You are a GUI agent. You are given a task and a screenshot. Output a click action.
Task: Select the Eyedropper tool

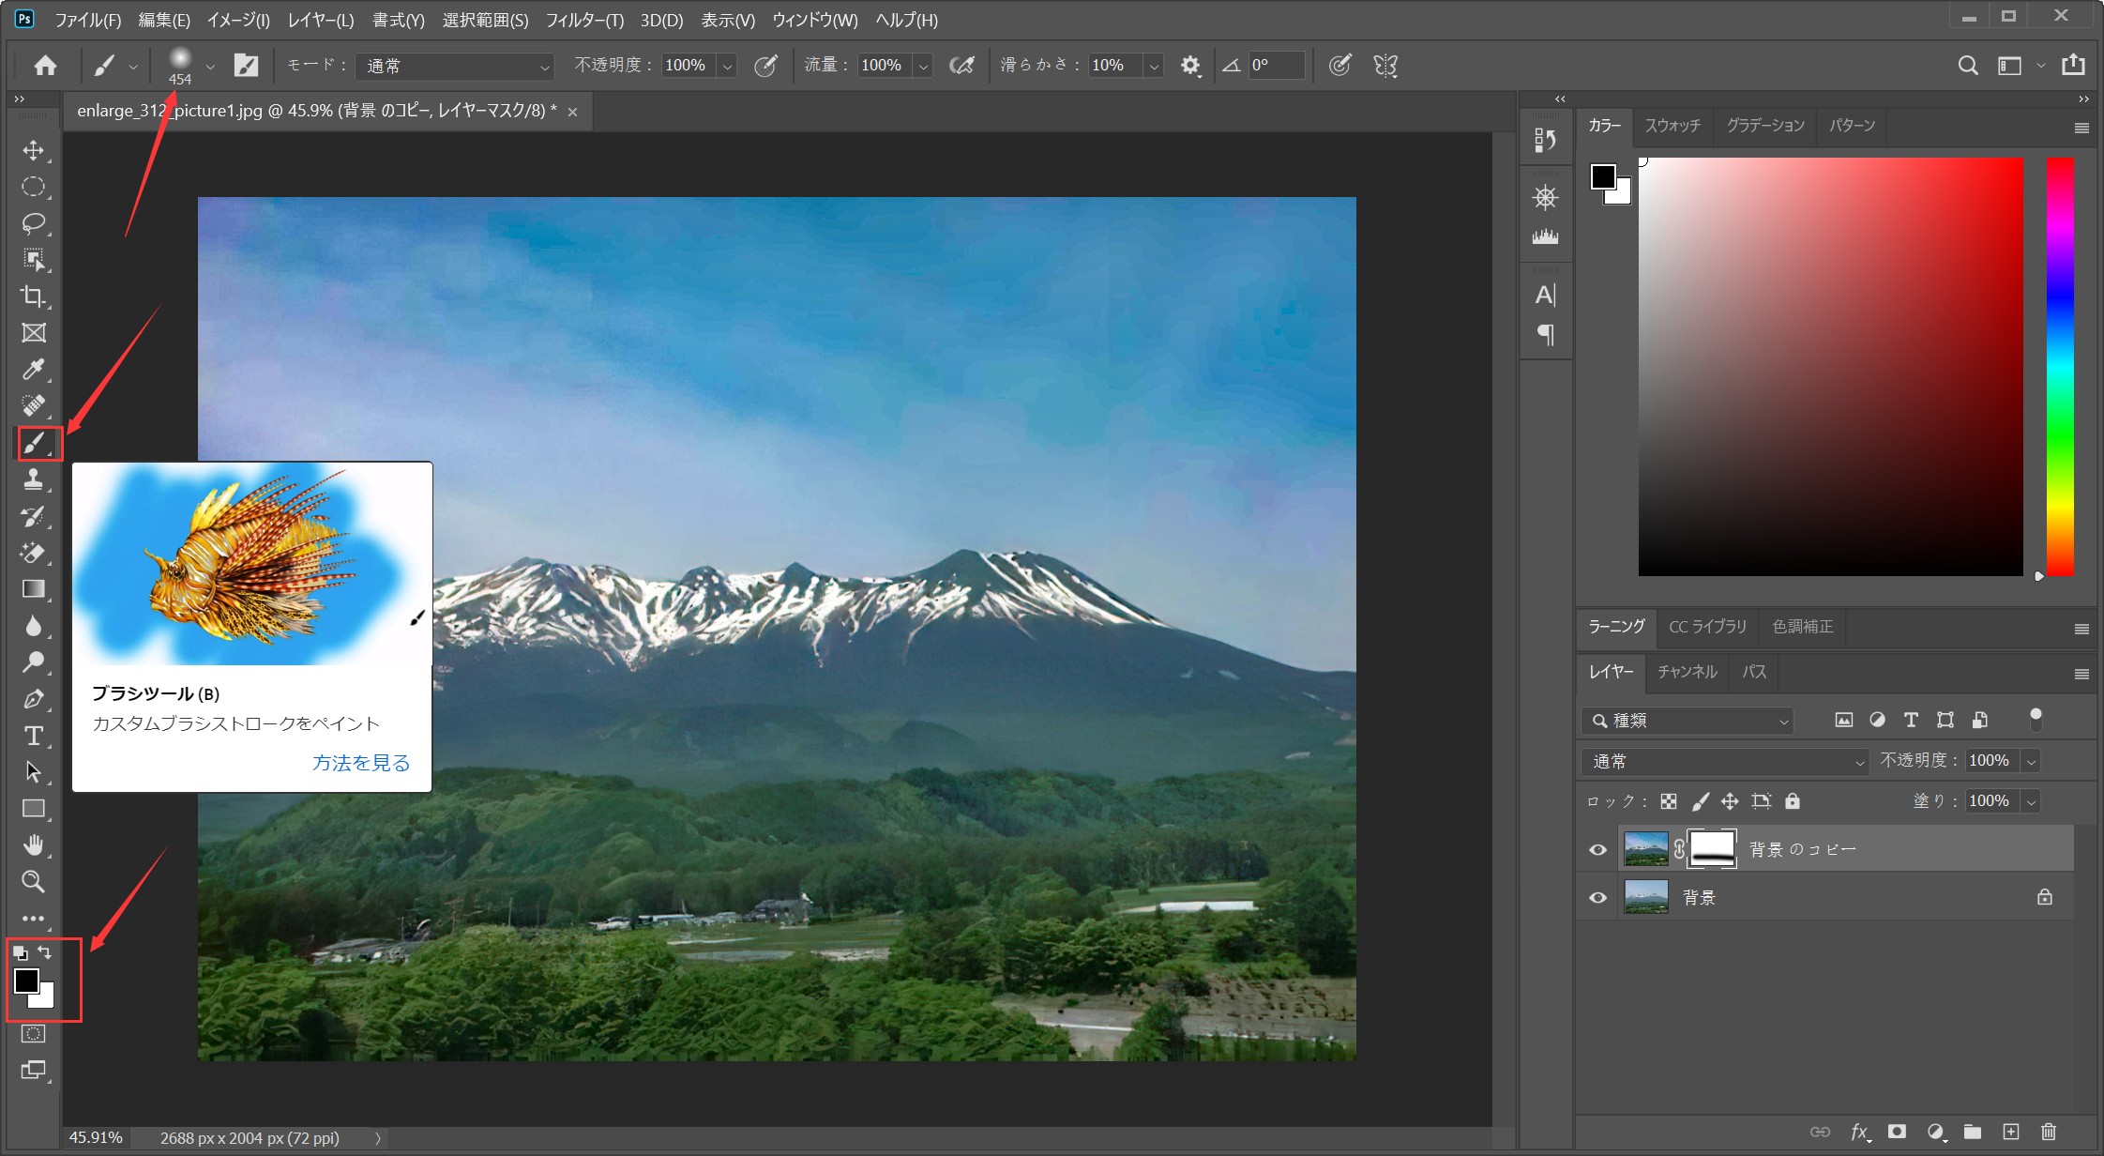click(33, 369)
